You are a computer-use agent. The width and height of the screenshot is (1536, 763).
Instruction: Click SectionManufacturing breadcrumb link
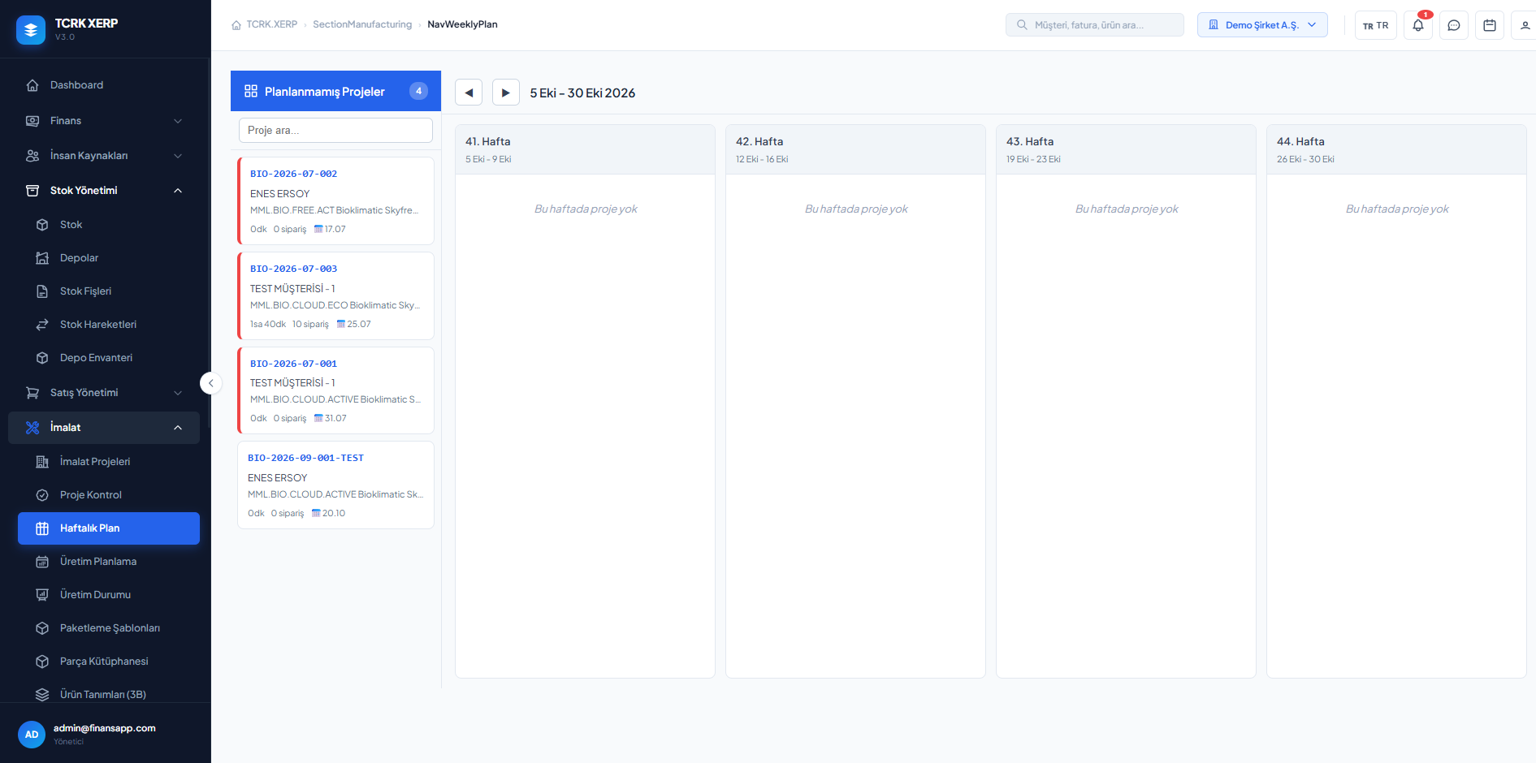tap(362, 24)
